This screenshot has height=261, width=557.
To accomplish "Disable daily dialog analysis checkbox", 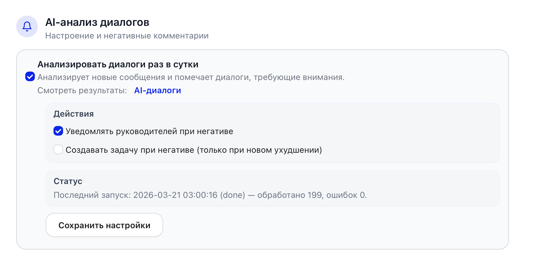I will tap(30, 77).
